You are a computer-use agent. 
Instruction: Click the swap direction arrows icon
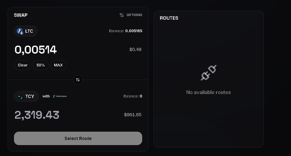click(78, 80)
